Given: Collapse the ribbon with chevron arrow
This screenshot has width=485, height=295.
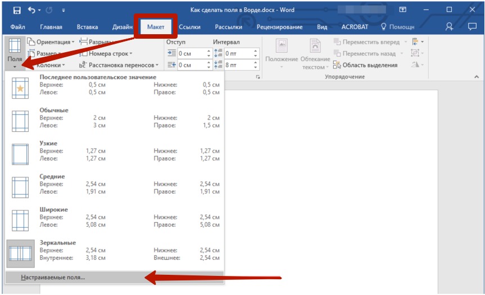Looking at the screenshot, I should 477,77.
